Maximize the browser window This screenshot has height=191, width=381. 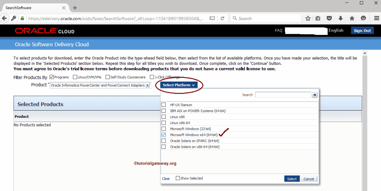click(361, 3)
